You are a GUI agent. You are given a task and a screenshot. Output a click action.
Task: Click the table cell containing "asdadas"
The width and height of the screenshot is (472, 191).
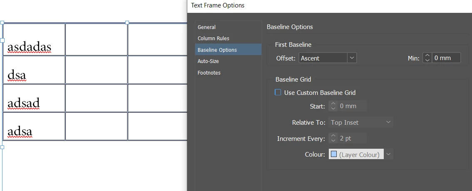pyautogui.click(x=34, y=40)
